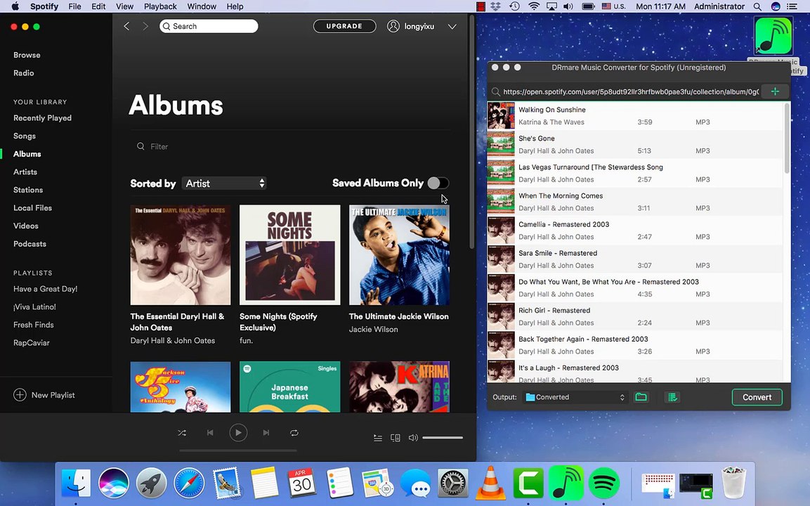This screenshot has height=506, width=810.
Task: Open the Output Converted folder dropdown
Action: click(575, 397)
